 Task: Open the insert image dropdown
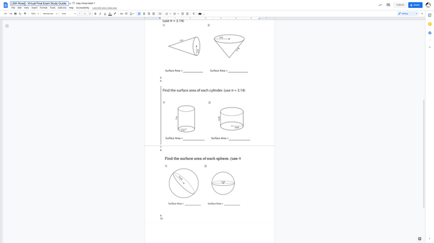[132, 14]
